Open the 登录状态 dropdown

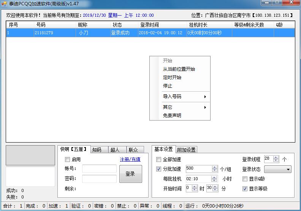[278, 169]
